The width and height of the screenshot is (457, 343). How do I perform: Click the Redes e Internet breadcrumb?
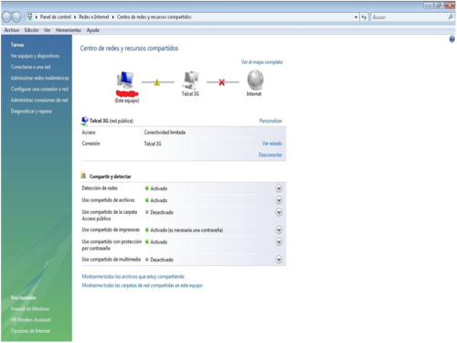(94, 17)
